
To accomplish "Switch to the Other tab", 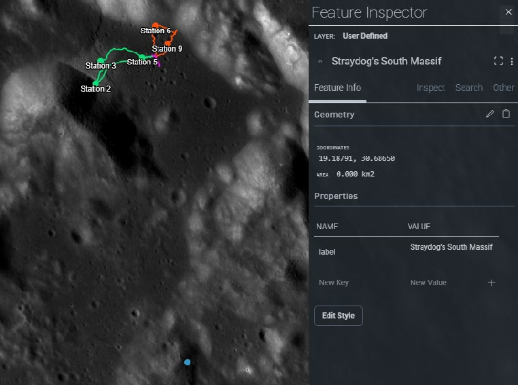I will coord(503,88).
